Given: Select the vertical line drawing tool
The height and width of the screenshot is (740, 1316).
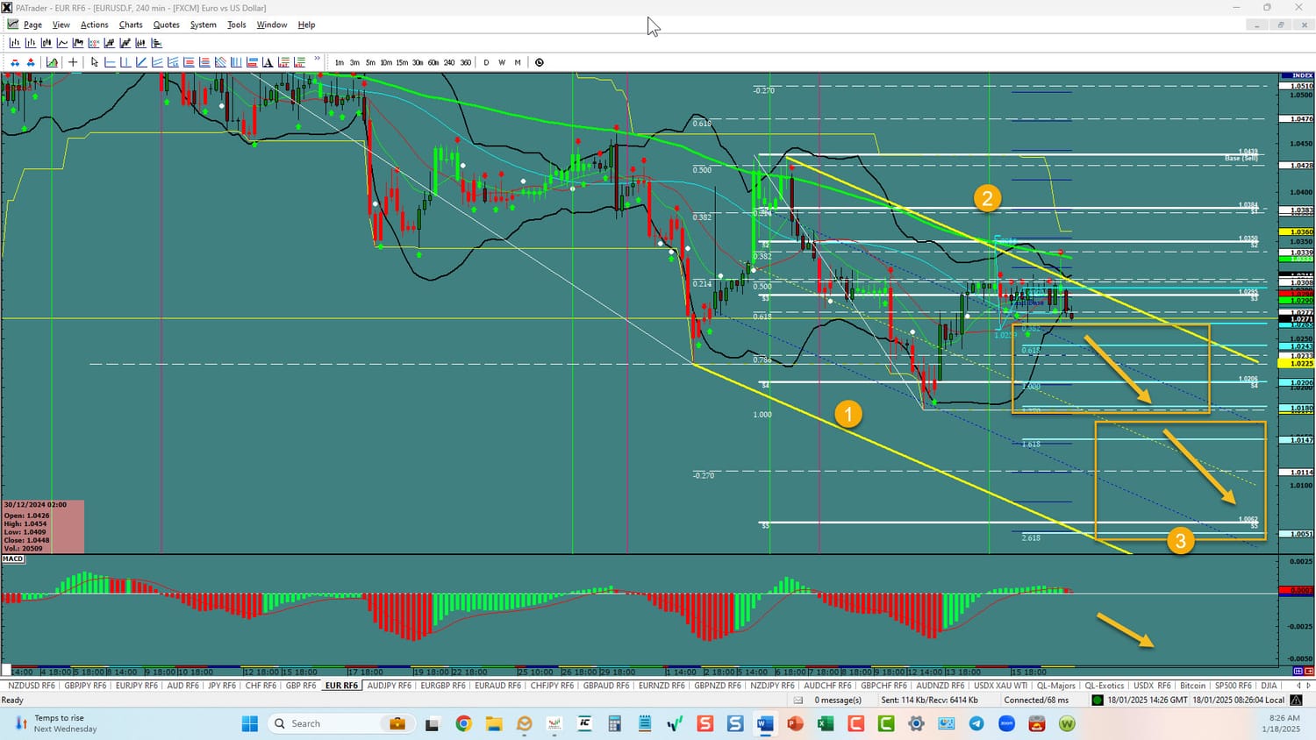Looking at the screenshot, I should 125,62.
